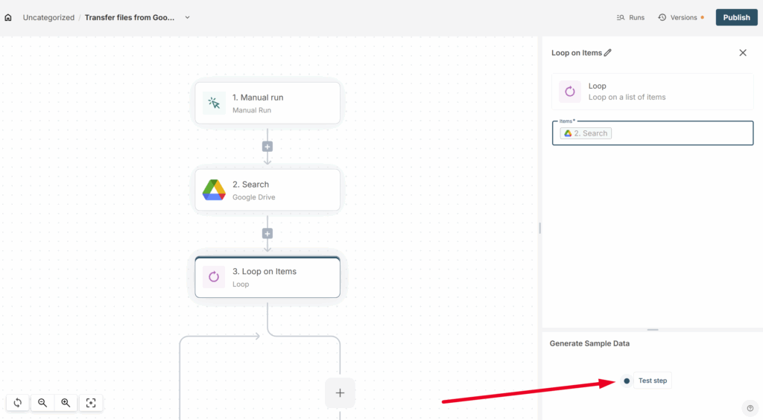This screenshot has height=420, width=763.
Task: Select the Google Drive Search step
Action: (x=267, y=190)
